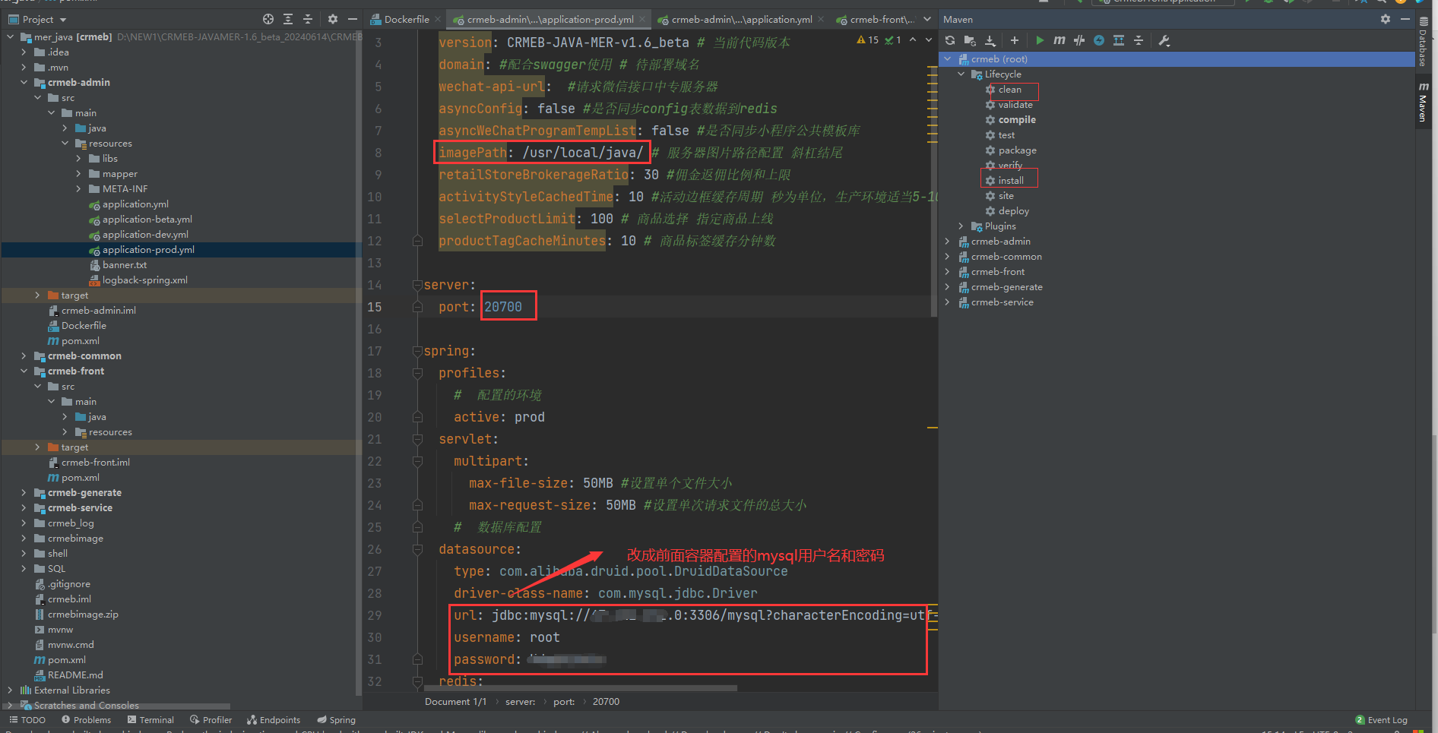
Task: Jump to previous highlighted error arrow
Action: click(x=913, y=40)
